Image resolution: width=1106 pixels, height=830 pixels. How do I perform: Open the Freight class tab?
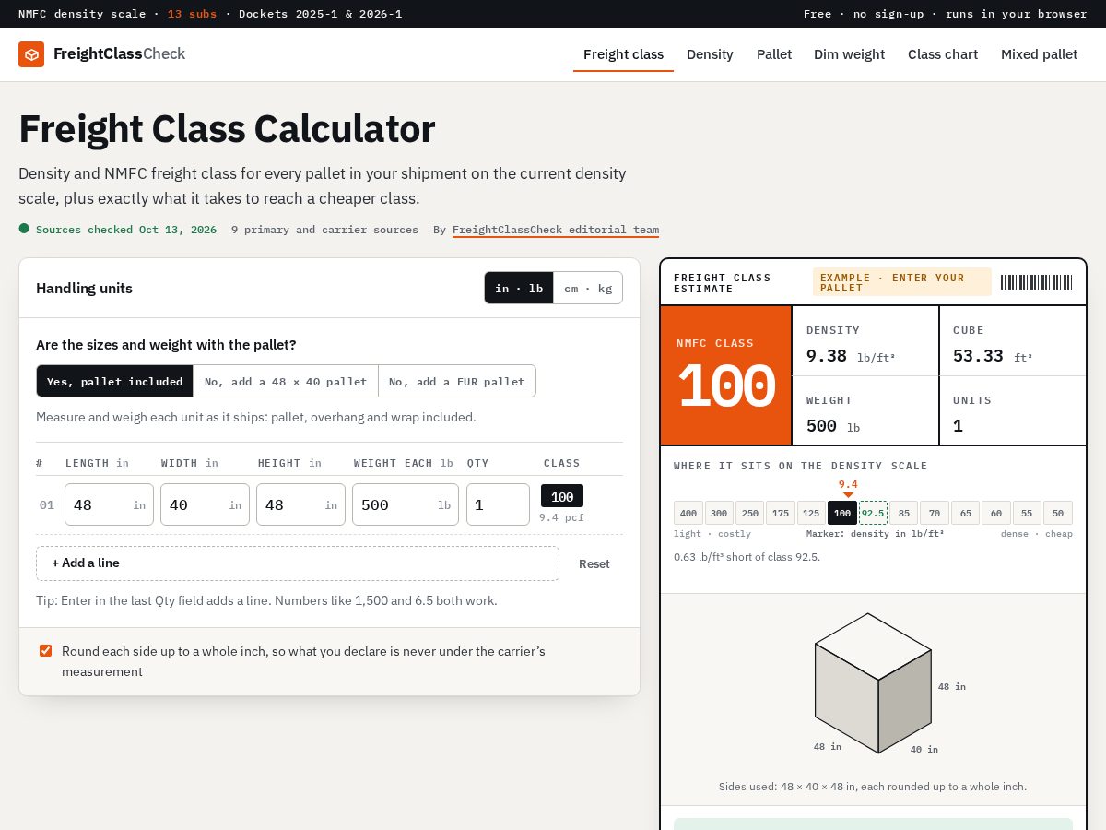(623, 54)
